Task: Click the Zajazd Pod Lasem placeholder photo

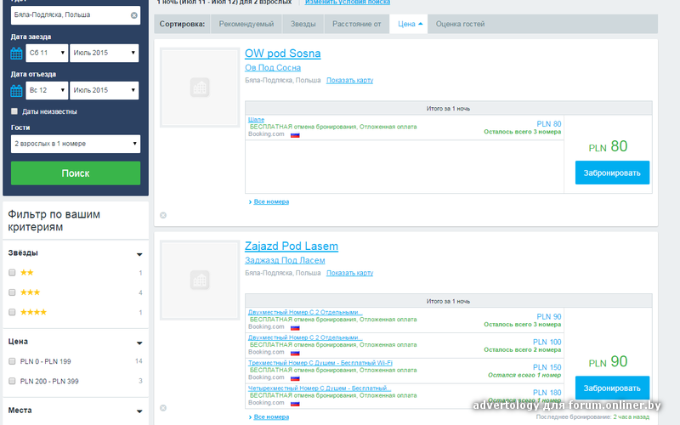Action: (200, 280)
